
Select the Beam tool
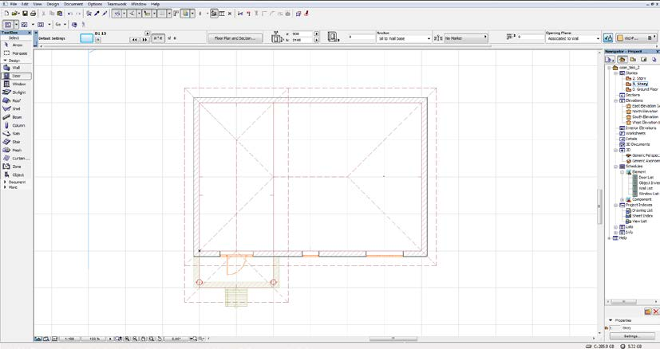(16, 117)
